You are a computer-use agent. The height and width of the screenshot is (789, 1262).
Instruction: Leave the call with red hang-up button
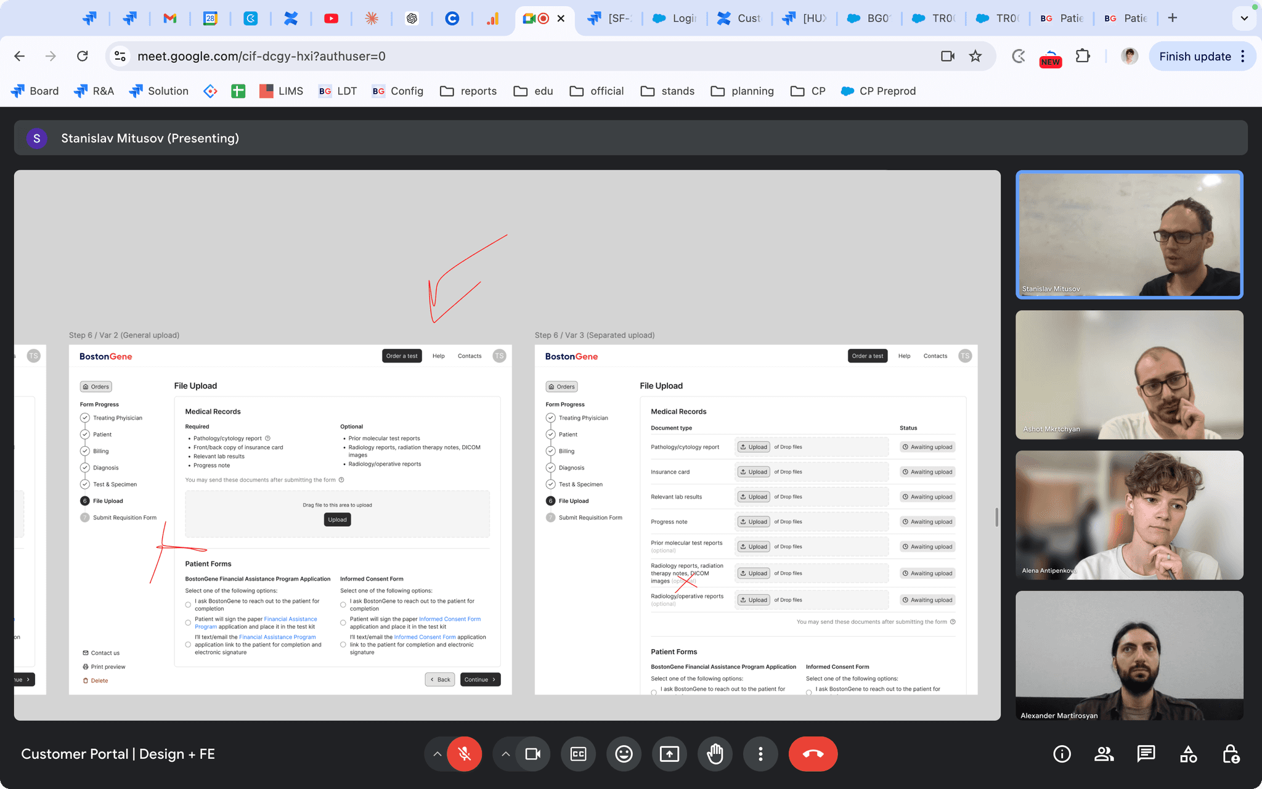click(813, 754)
